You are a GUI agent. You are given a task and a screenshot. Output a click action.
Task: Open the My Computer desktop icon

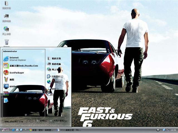[6, 18]
